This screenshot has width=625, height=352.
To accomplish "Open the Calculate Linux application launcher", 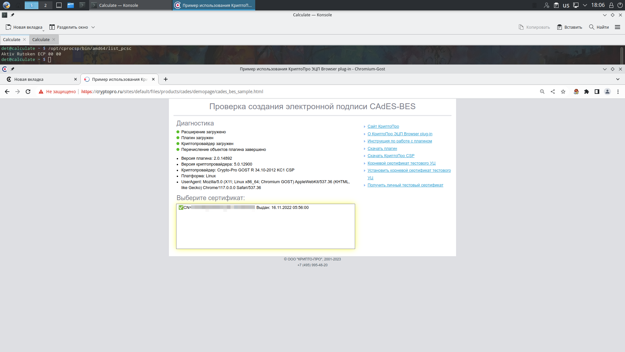I will coord(7,5).
